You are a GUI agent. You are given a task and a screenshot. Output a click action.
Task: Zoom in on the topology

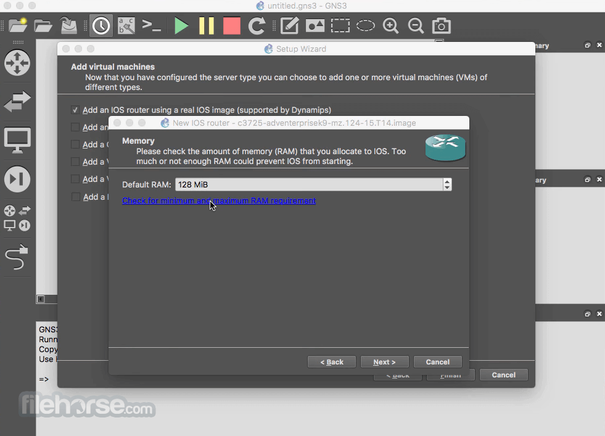pos(390,26)
